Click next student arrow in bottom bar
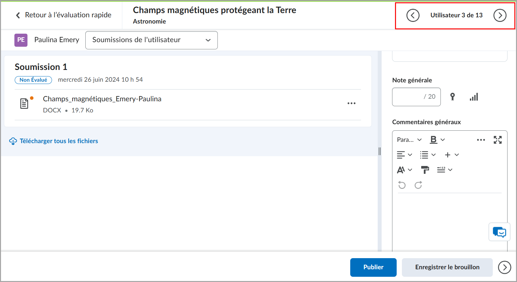The image size is (517, 282). click(x=504, y=267)
